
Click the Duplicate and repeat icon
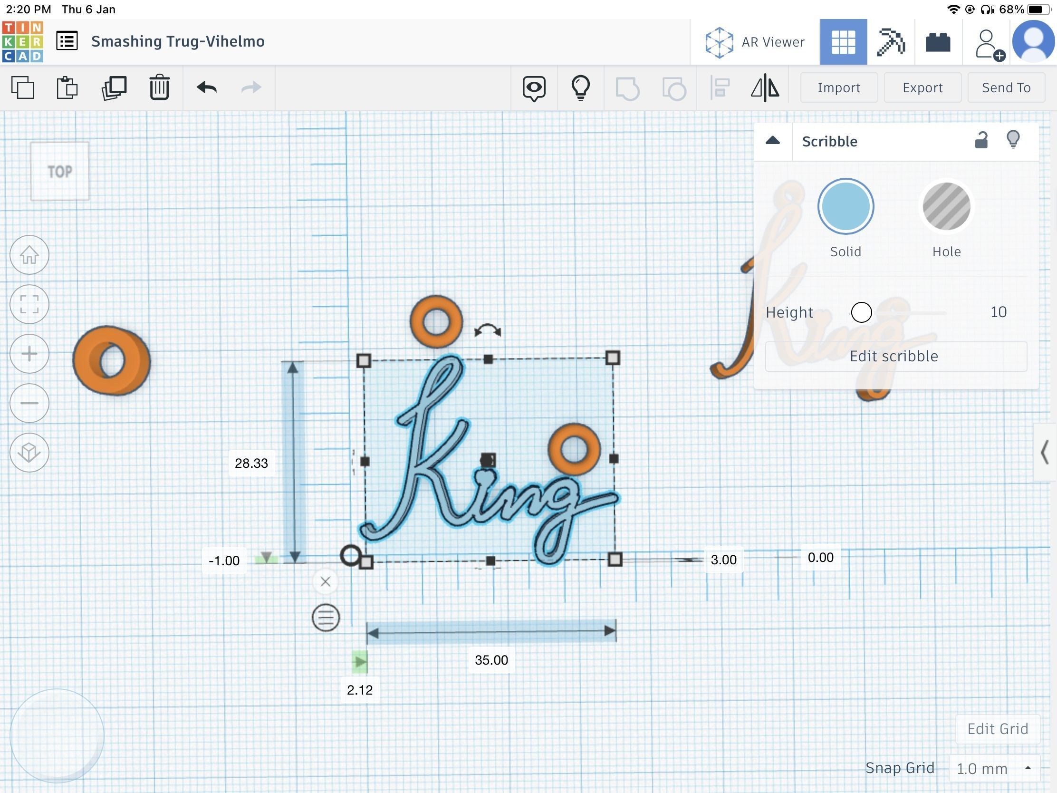114,87
